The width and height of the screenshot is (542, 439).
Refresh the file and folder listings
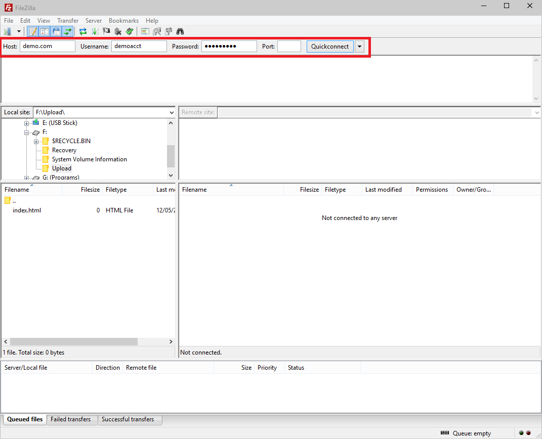tap(82, 31)
